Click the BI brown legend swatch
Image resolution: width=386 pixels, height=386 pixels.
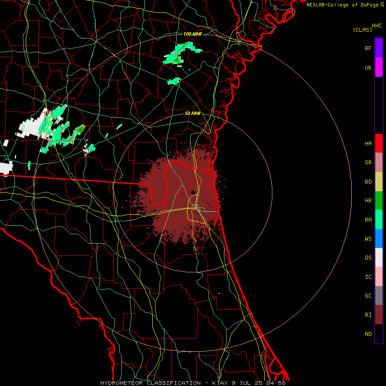coord(379,315)
